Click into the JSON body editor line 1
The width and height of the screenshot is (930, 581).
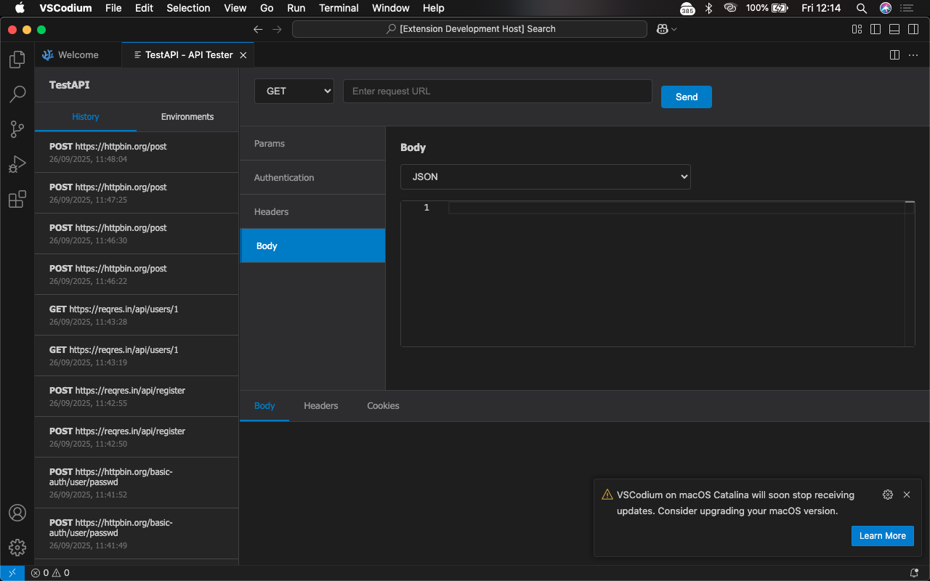click(x=676, y=208)
